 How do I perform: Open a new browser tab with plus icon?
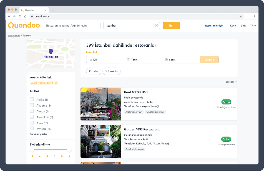point(53,10)
